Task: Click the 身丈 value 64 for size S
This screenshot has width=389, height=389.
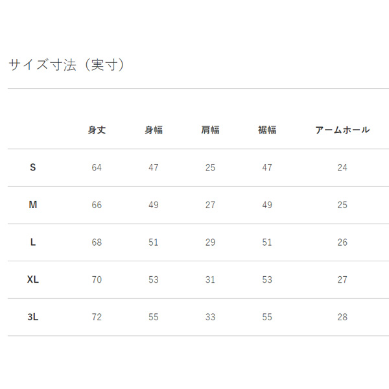Action: pos(97,168)
